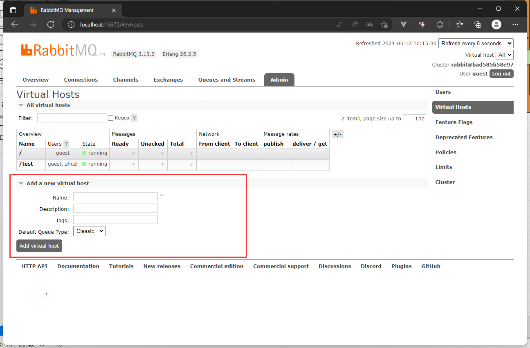Open browser settings and more menu
This screenshot has width=530, height=348.
tap(515, 24)
